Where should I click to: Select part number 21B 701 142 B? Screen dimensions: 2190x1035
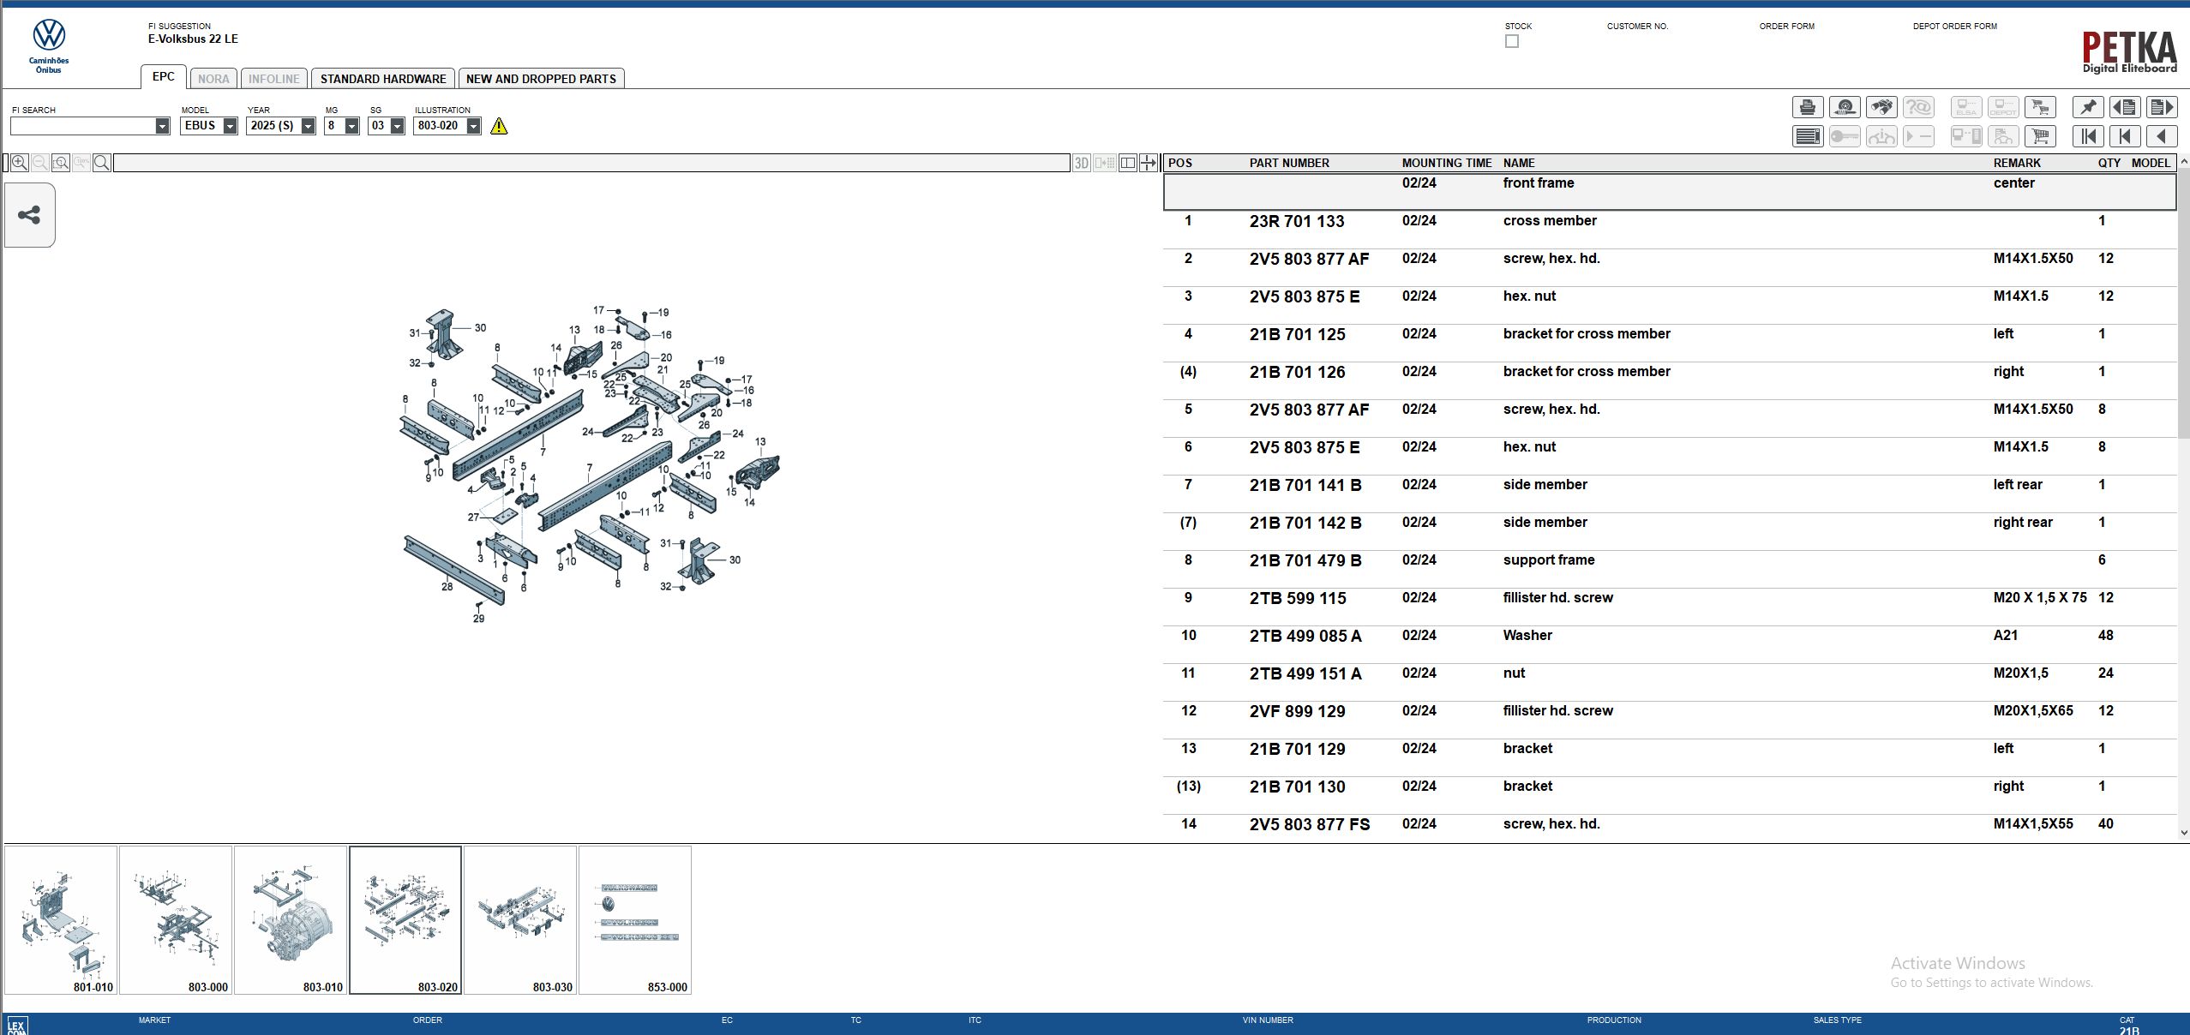pyautogui.click(x=1305, y=523)
